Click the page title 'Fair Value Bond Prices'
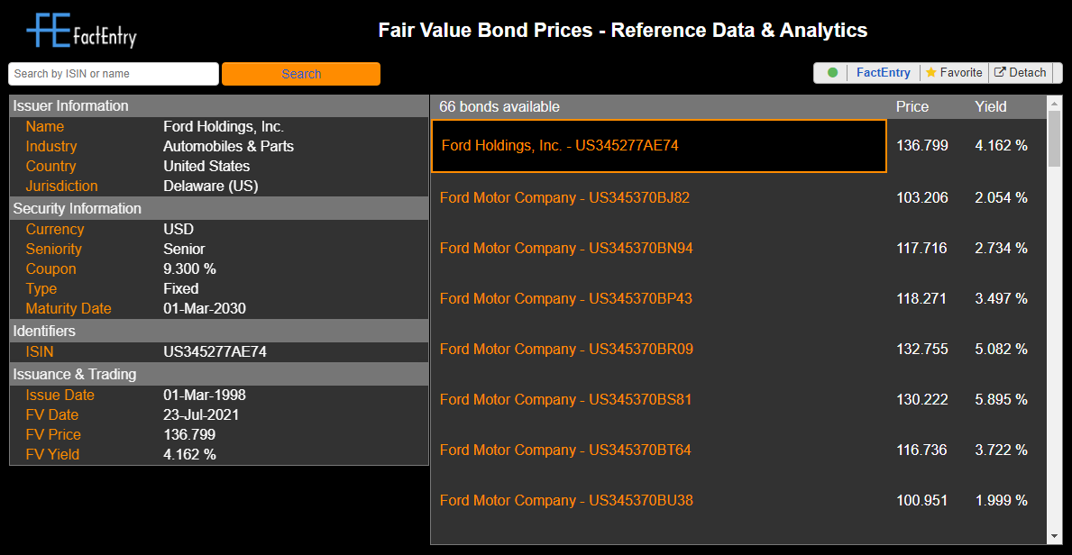Image resolution: width=1072 pixels, height=555 pixels. [485, 30]
